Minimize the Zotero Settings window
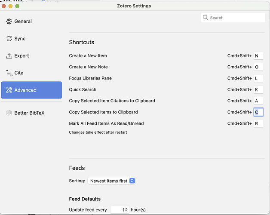This screenshot has width=270, height=215. (x=10, y=6)
